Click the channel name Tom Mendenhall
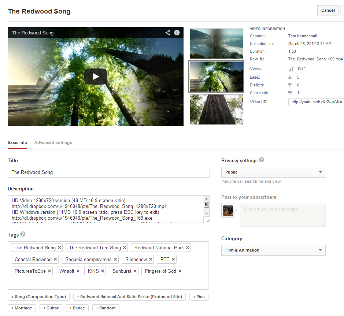 click(x=302, y=36)
